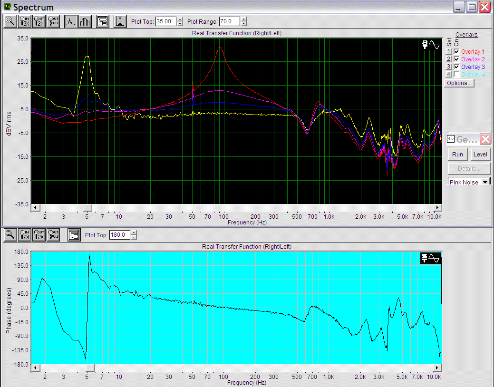This screenshot has height=387, width=494.
Task: Open spectrum properties dialog in top toolbar
Action: click(x=103, y=21)
